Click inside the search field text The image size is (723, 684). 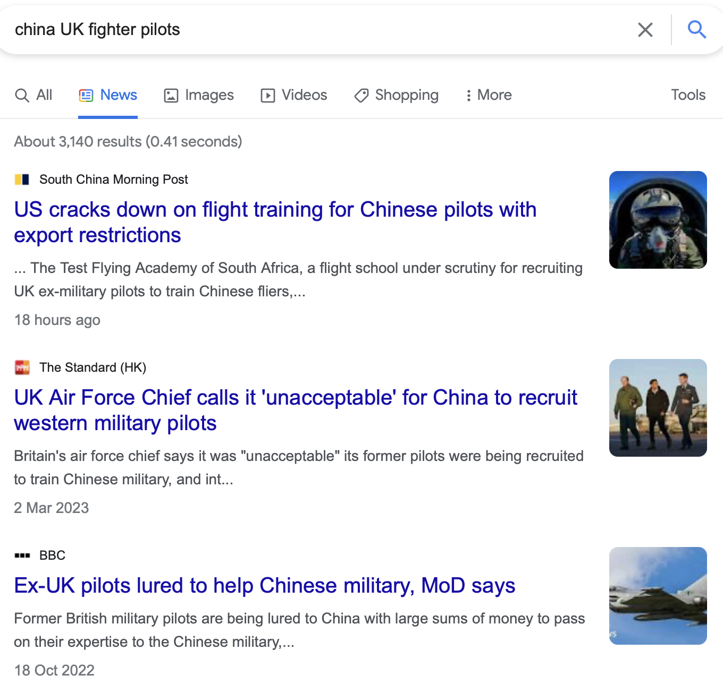pos(97,30)
